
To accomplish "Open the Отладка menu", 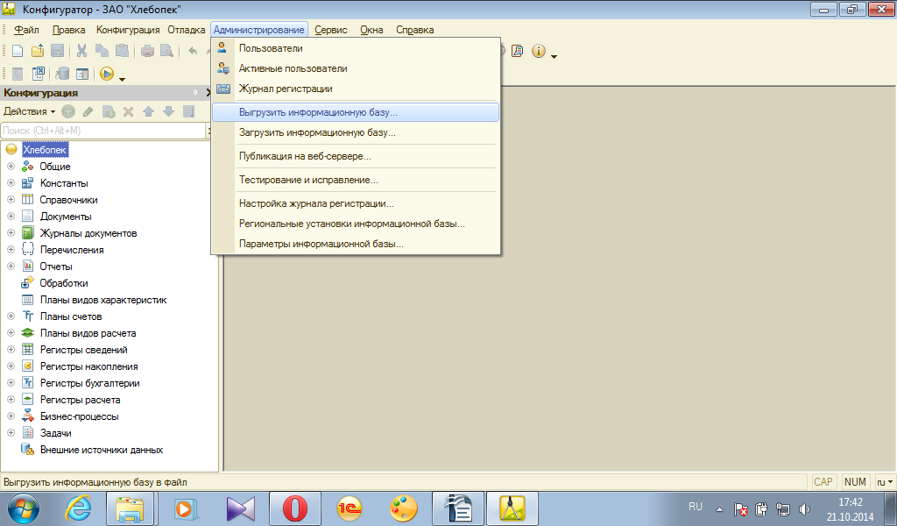I will [186, 30].
